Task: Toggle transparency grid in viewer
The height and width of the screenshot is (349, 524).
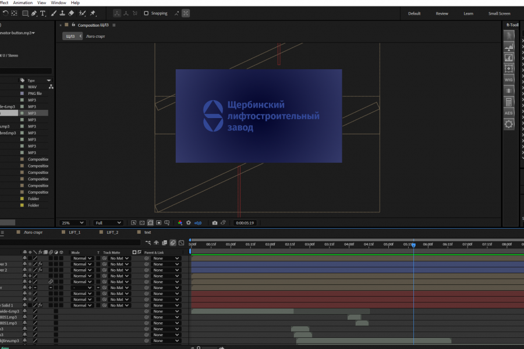Action: [142, 223]
